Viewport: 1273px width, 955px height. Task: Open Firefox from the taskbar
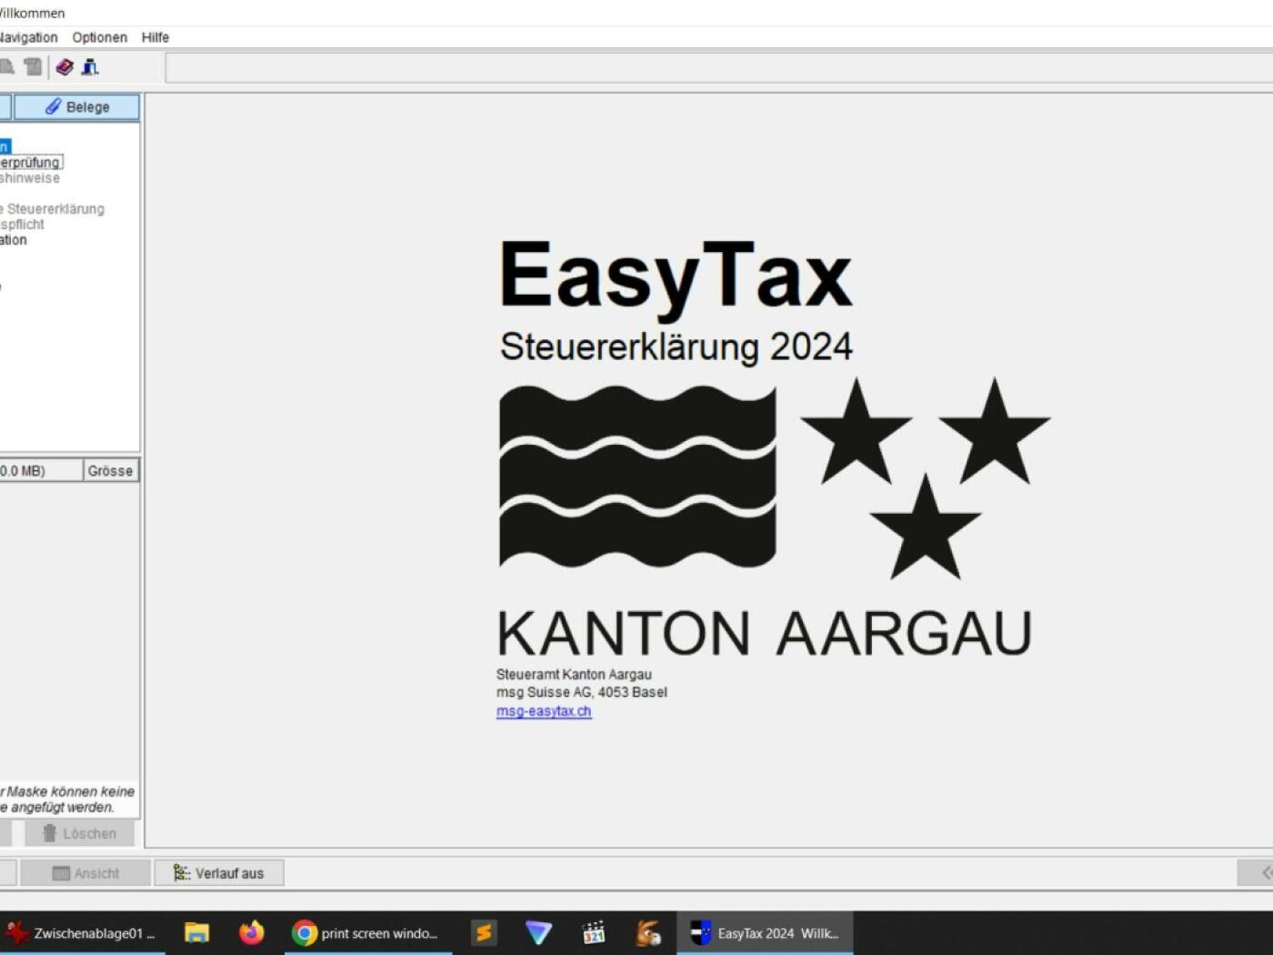click(x=252, y=933)
